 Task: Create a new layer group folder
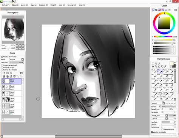pyautogui.click(x=11, y=73)
